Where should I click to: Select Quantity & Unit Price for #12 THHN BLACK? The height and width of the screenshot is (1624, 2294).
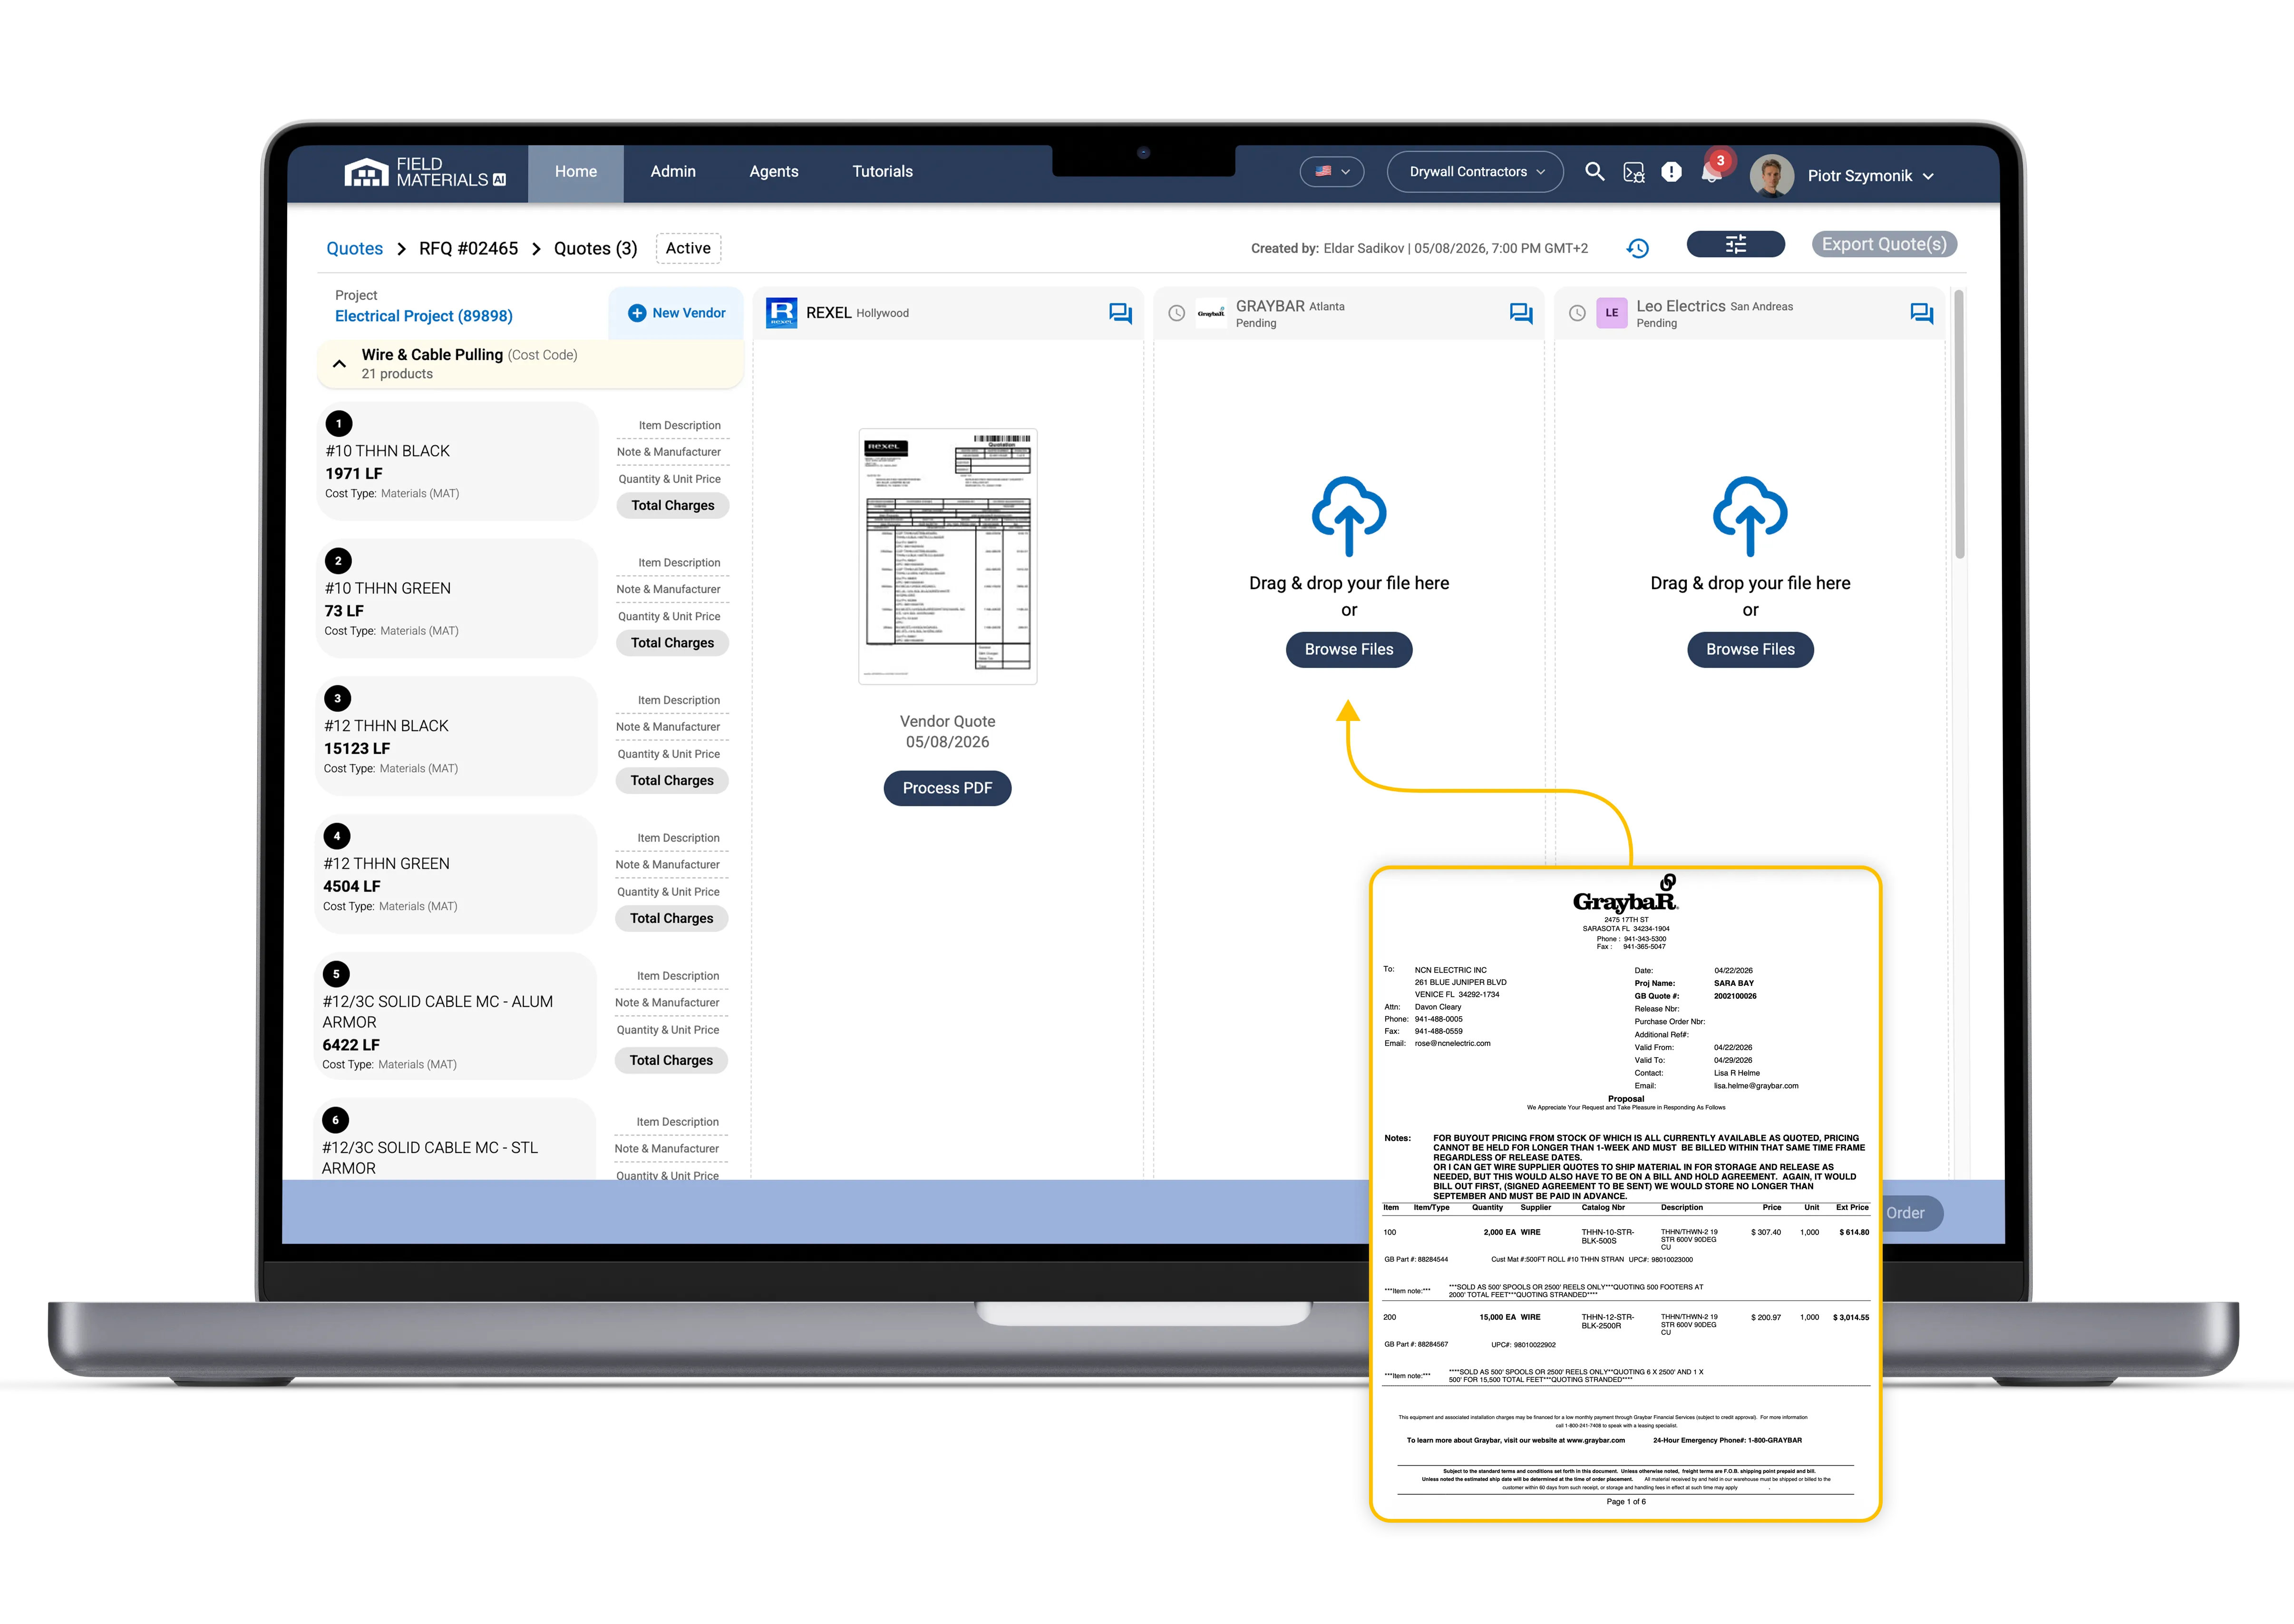(668, 754)
